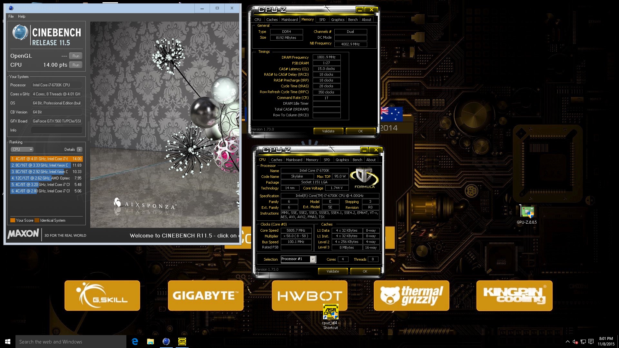Run the OpenGL benchmark
The image size is (619, 348).
click(x=76, y=56)
